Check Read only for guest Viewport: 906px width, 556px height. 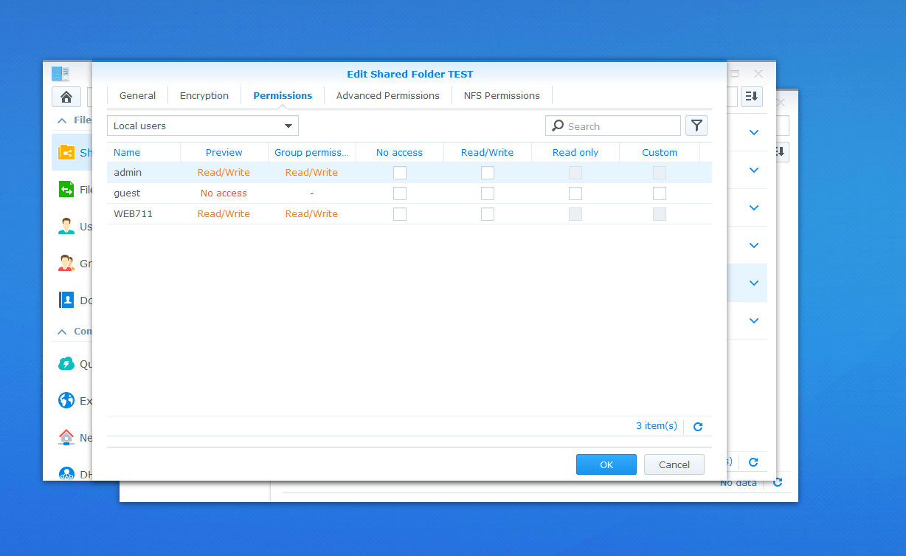point(575,193)
